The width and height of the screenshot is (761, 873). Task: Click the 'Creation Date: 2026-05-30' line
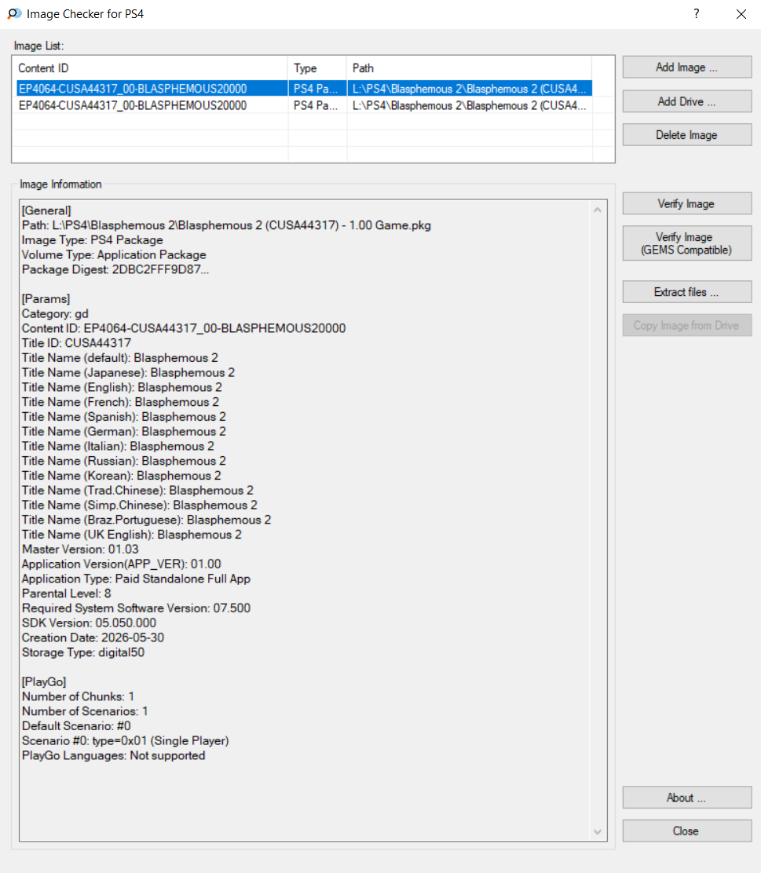[93, 638]
